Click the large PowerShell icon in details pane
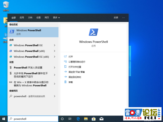The height and width of the screenshot is (122, 163). [x=94, y=32]
